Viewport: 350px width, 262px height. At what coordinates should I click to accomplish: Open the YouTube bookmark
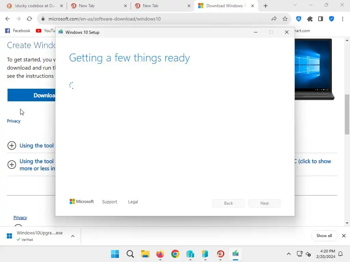click(45, 31)
